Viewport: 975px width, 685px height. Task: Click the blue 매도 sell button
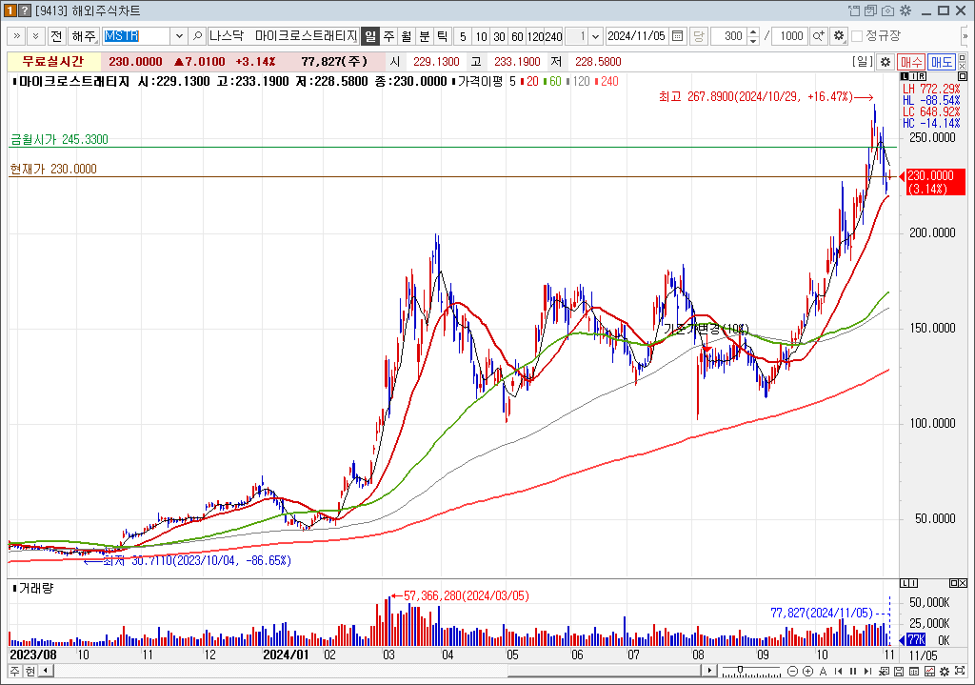point(942,61)
